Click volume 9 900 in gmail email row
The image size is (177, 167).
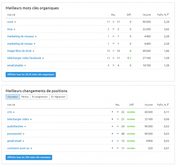coord(149,141)
